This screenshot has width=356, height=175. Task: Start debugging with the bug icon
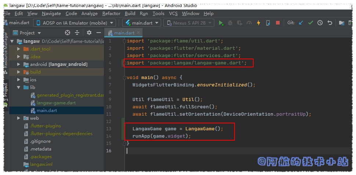pyautogui.click(x=230, y=23)
